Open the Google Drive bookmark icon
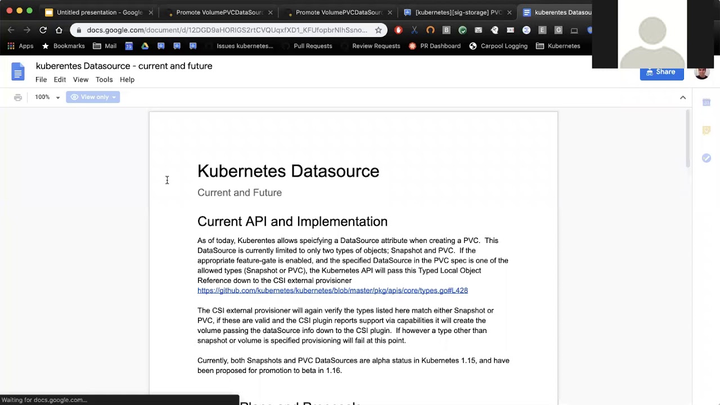This screenshot has width=720, height=405. [x=145, y=46]
